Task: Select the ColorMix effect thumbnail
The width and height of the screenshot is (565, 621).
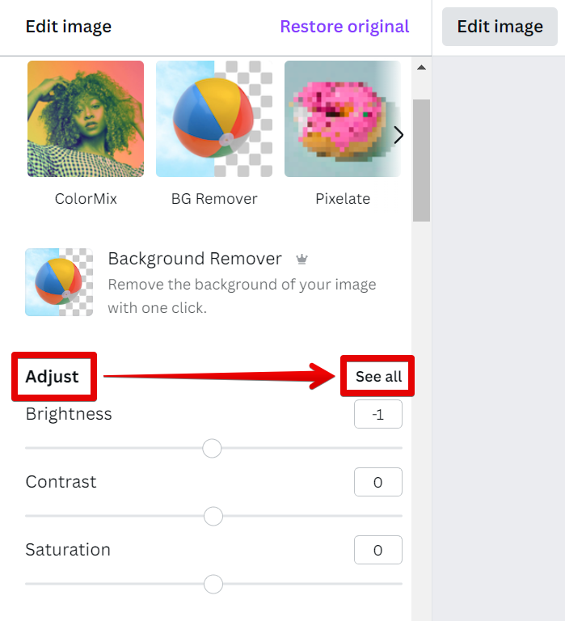Action: pyautogui.click(x=86, y=119)
